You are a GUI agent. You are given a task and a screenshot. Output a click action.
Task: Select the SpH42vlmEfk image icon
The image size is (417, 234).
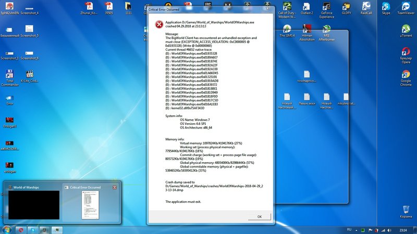[x=10, y=8]
